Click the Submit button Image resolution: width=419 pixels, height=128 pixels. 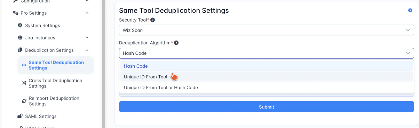266,107
